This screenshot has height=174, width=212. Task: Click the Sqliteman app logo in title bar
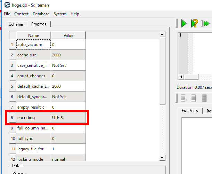tap(7, 5)
